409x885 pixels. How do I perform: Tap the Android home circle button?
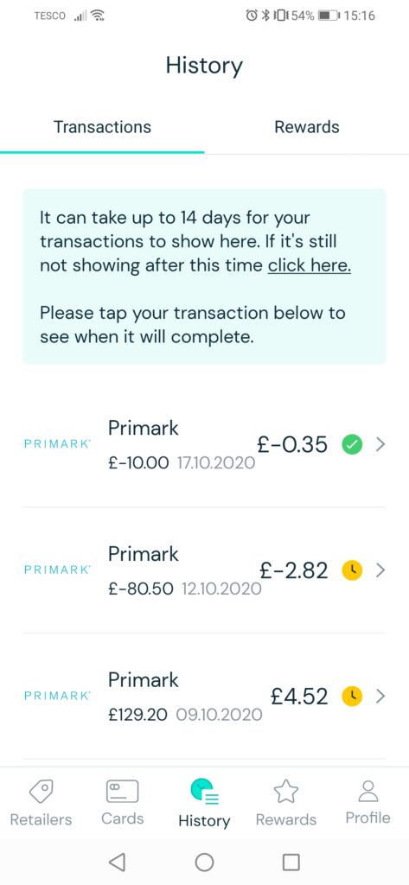point(204,862)
